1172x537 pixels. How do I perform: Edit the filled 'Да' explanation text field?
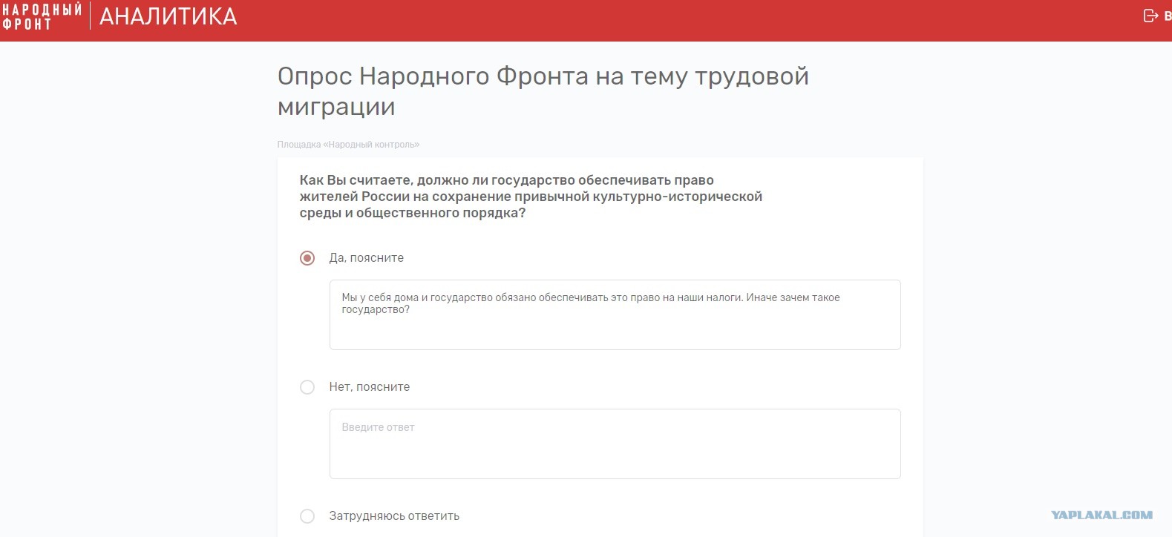(x=615, y=314)
